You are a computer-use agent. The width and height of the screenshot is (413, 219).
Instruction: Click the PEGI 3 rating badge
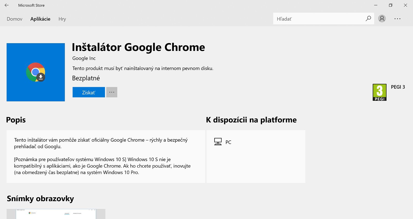click(x=379, y=92)
